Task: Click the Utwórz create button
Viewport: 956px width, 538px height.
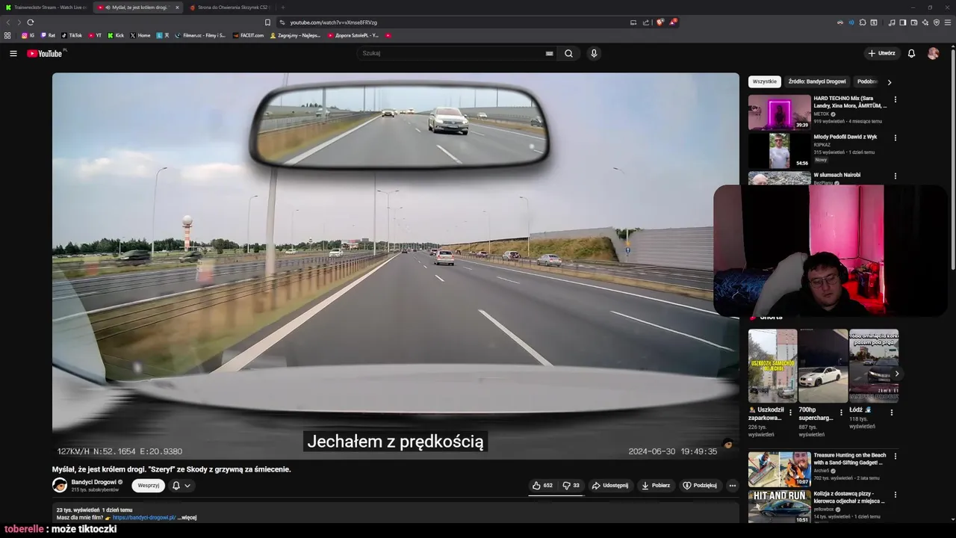Action: pos(881,53)
